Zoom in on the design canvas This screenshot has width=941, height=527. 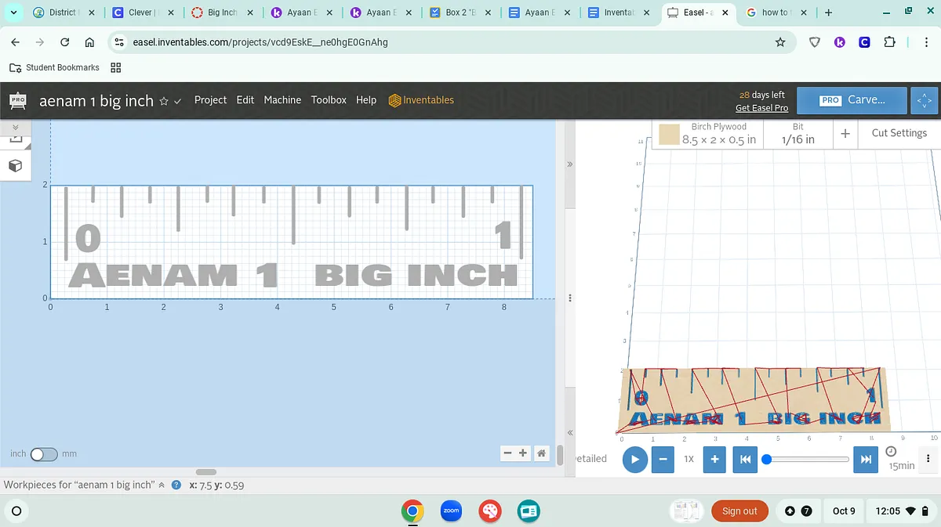tap(523, 453)
